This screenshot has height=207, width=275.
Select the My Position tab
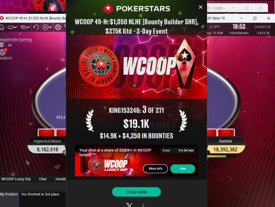coord(9,194)
